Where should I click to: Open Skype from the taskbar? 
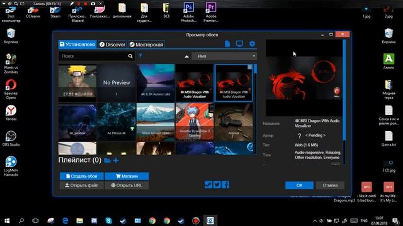point(108,220)
